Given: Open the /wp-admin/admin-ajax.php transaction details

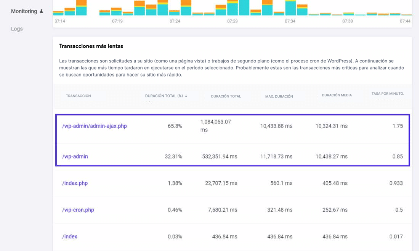Looking at the screenshot, I should pos(94,126).
